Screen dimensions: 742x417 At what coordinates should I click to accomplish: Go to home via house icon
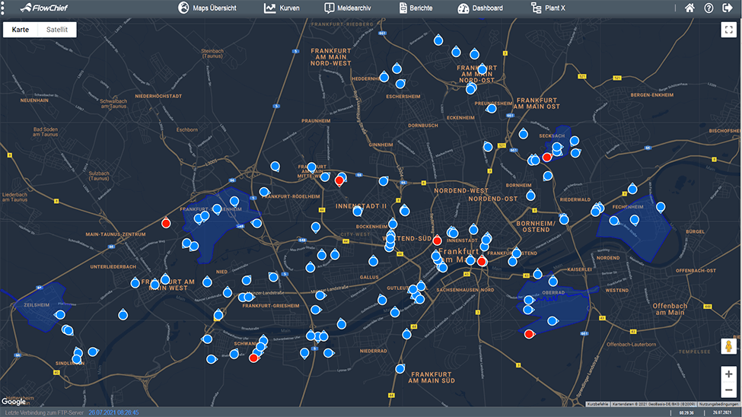[x=689, y=8]
